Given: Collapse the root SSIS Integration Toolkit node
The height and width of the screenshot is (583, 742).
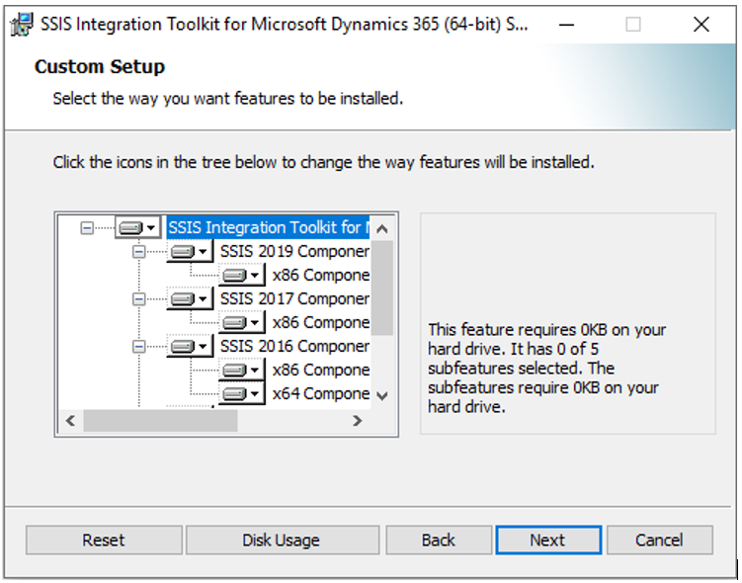Looking at the screenshot, I should coord(87,228).
